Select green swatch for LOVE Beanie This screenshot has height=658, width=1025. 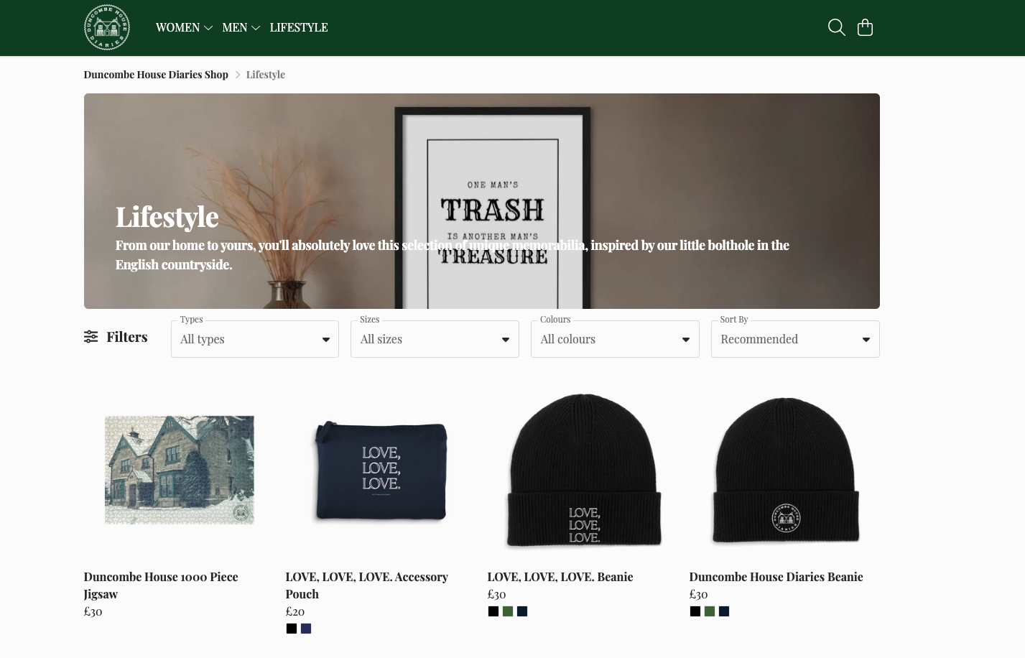tap(508, 611)
